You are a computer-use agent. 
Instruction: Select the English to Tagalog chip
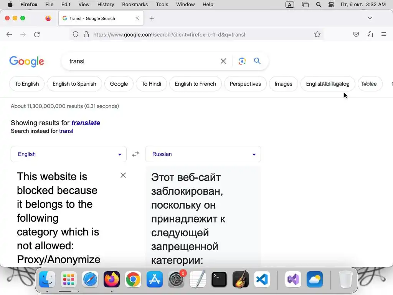tap(328, 84)
